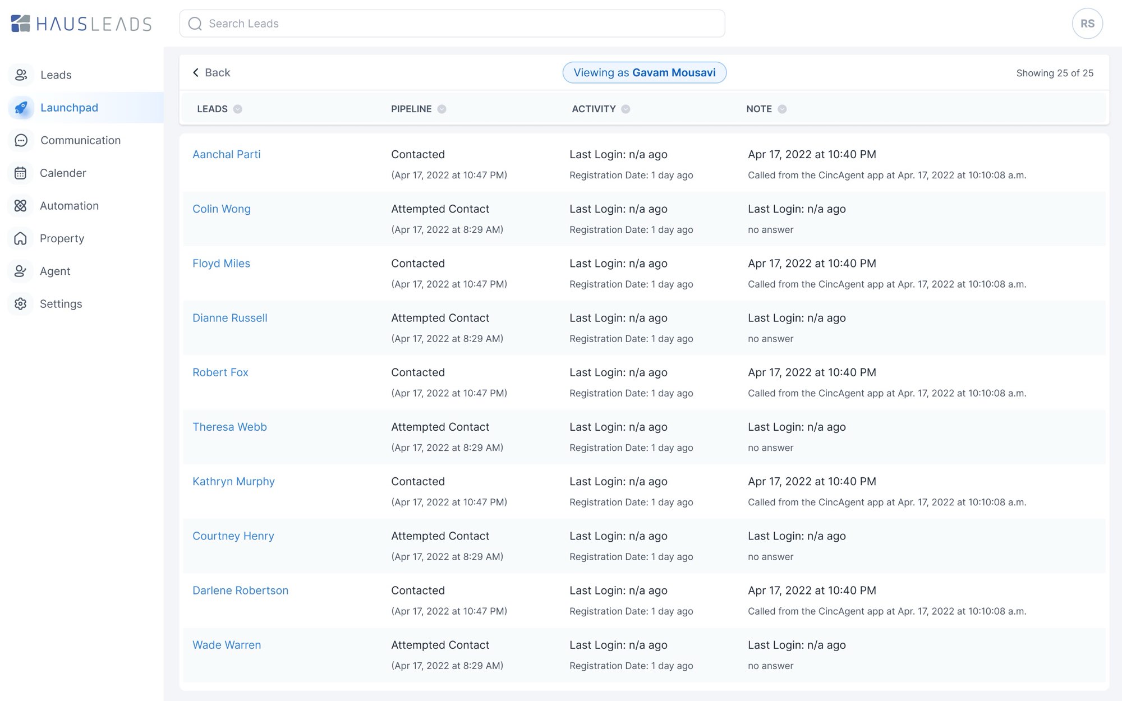Viewport: 1122px width, 701px height.
Task: Click the Showing 25 of 25 counter
Action: point(1055,73)
